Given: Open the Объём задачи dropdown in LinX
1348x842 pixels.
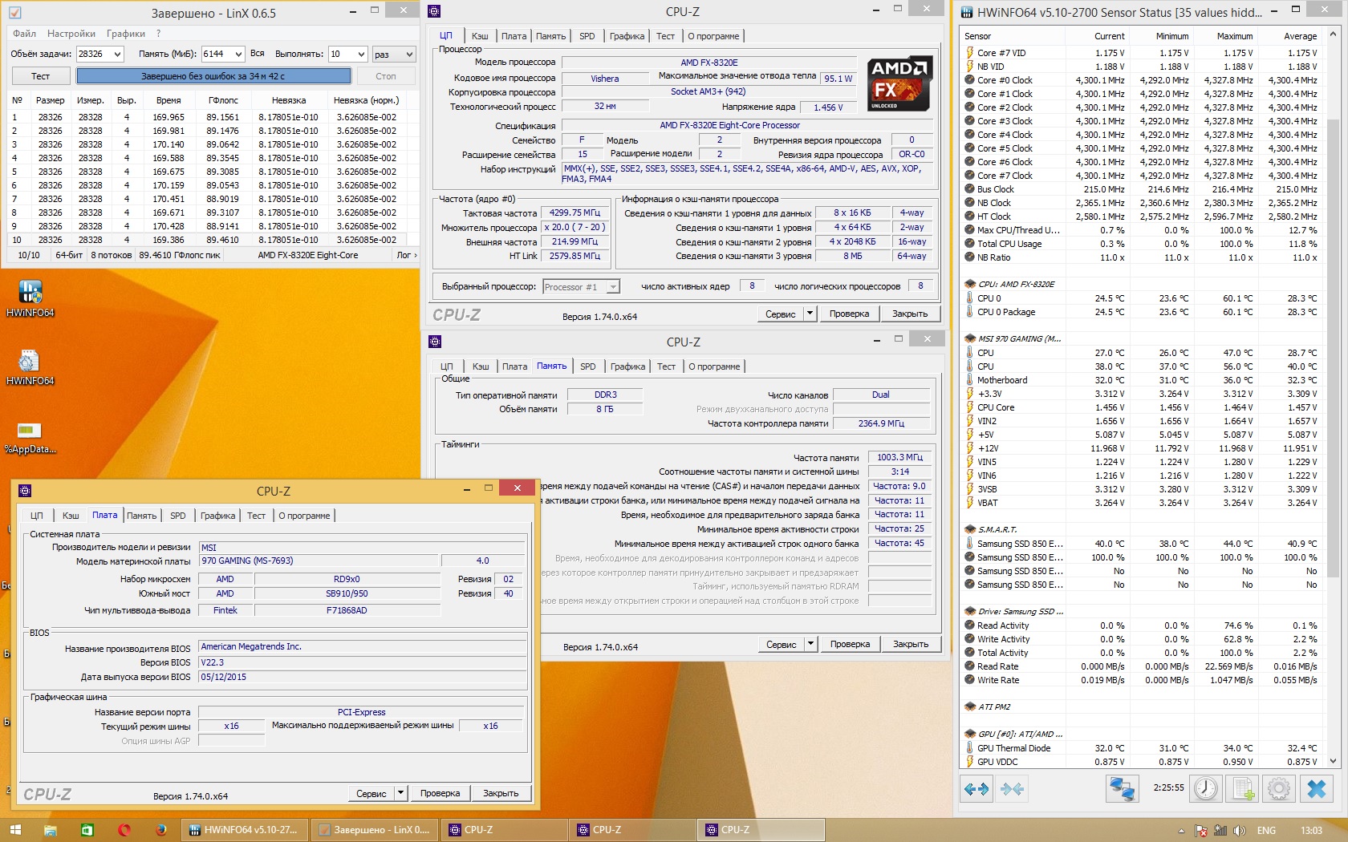Looking at the screenshot, I should point(117,55).
